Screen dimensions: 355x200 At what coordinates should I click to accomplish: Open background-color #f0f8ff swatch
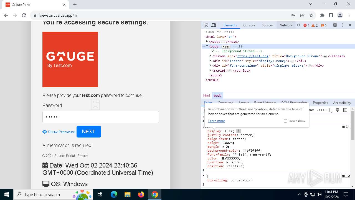point(244,151)
